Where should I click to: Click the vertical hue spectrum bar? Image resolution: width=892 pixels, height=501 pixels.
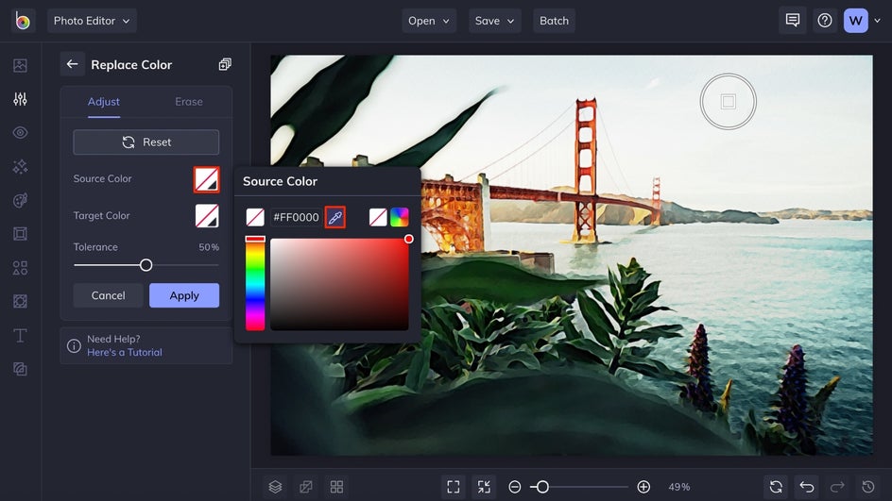point(255,283)
